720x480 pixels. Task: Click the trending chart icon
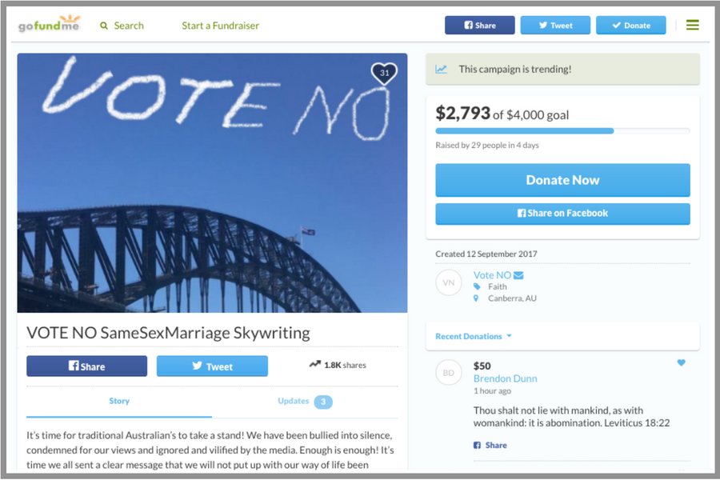442,70
